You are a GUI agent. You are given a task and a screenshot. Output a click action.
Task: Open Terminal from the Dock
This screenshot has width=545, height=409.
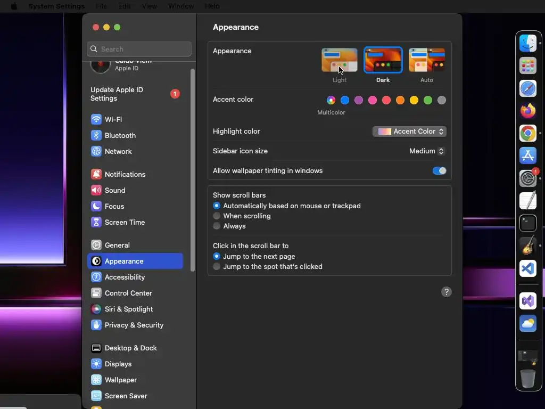tap(527, 223)
